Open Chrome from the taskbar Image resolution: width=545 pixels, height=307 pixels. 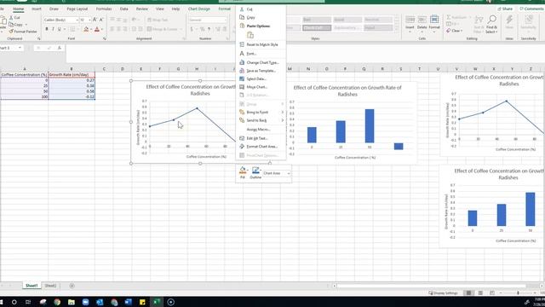(x=57, y=302)
